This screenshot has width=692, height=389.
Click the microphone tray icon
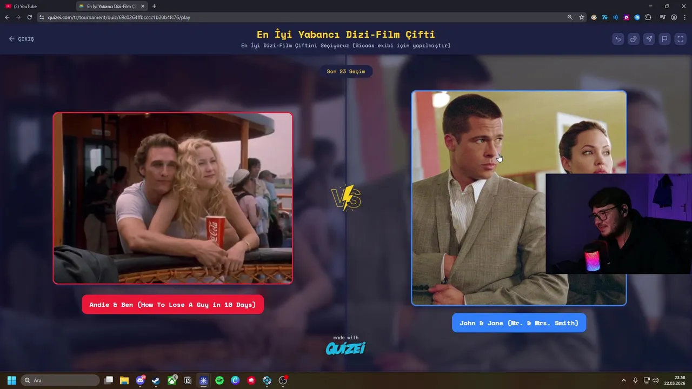[x=635, y=380]
